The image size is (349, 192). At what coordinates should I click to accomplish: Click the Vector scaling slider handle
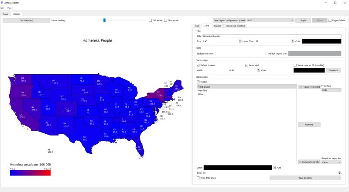[104, 20]
